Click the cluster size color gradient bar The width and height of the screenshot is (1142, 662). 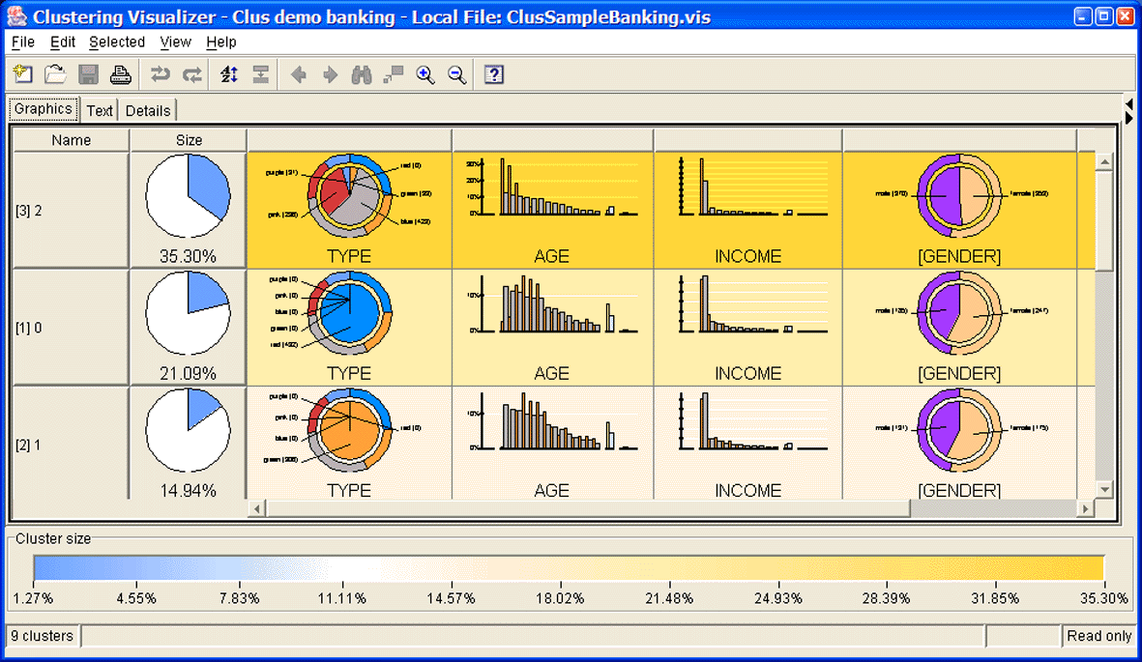pos(569,568)
